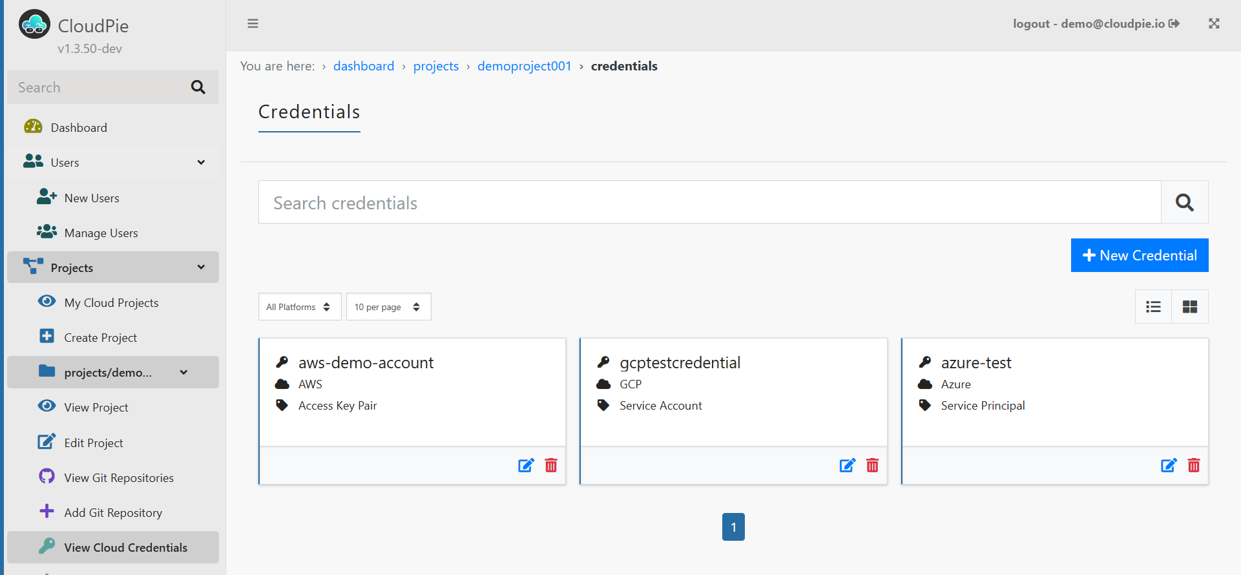Open Dashboard in the sidebar
This screenshot has height=575, width=1241.
tap(113, 127)
